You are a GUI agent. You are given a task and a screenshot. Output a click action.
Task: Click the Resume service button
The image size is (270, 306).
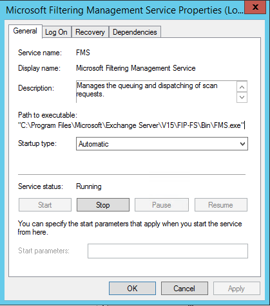[x=221, y=205]
